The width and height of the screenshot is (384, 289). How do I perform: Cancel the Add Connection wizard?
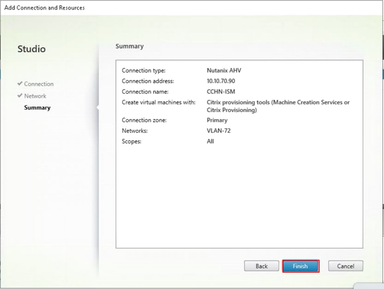point(345,266)
